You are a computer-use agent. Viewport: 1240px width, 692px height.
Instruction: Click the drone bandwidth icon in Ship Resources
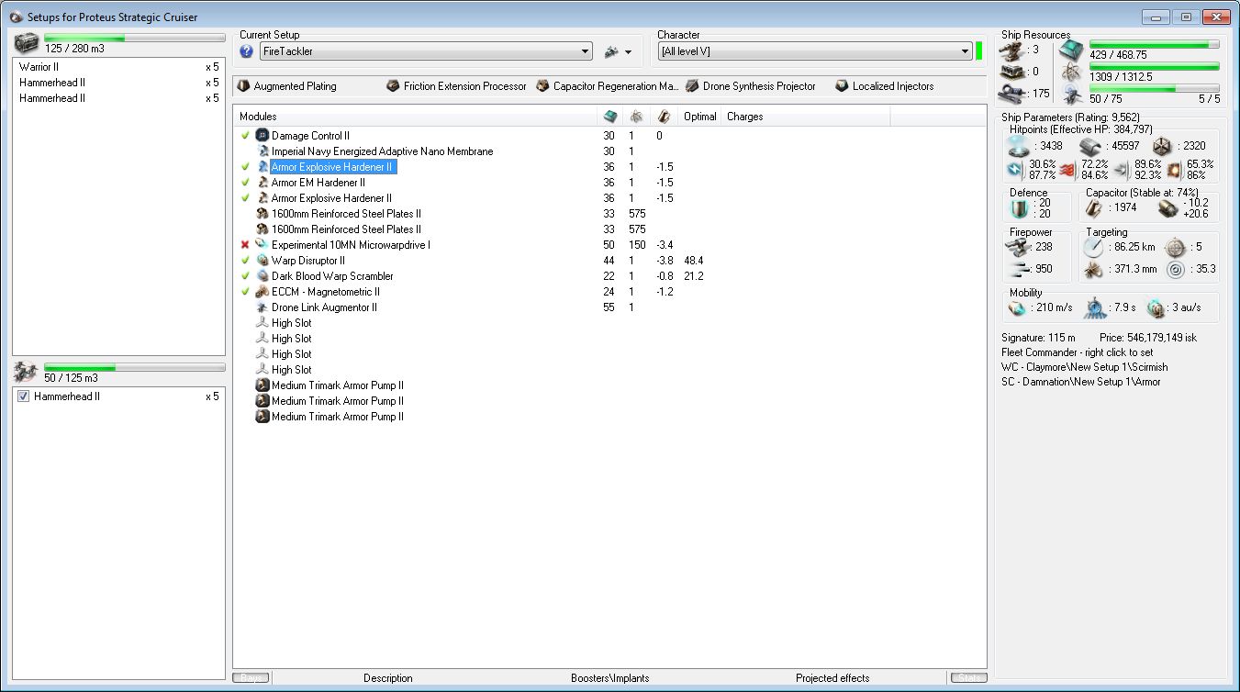(x=1070, y=94)
